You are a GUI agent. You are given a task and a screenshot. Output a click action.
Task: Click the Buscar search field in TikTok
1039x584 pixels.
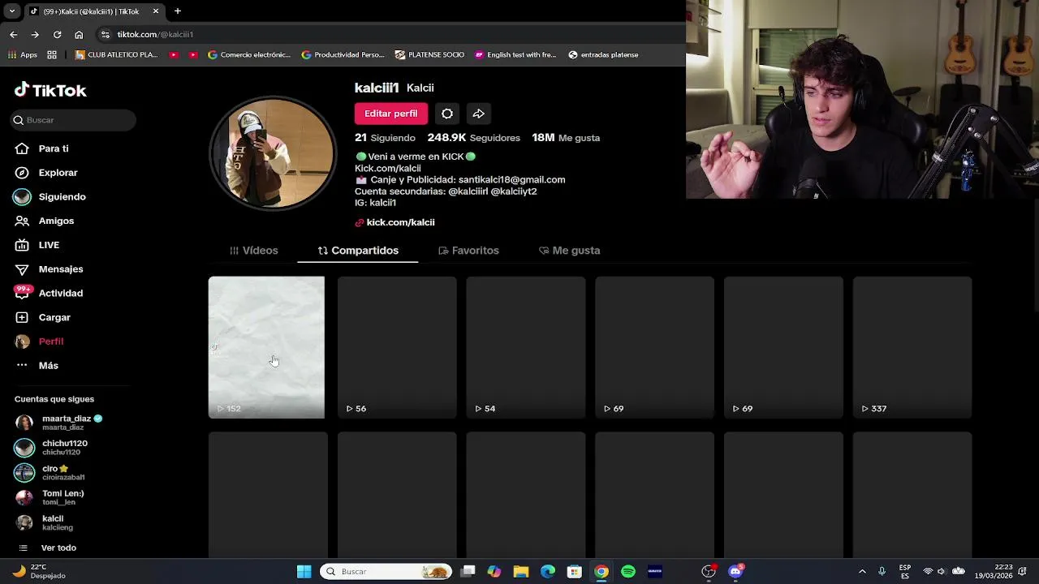click(x=73, y=120)
